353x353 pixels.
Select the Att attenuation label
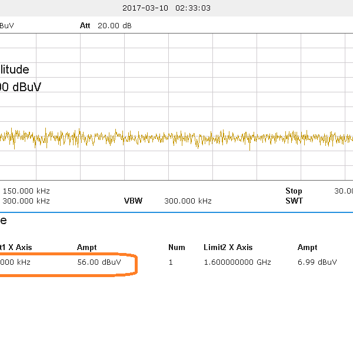coord(86,26)
